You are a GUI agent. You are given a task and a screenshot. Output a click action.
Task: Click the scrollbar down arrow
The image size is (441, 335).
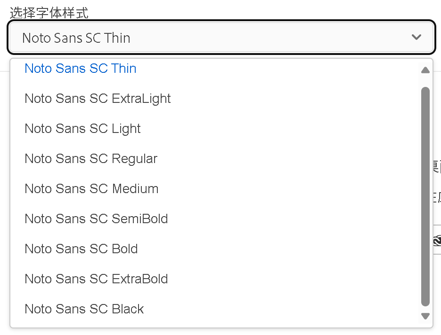coord(425,316)
